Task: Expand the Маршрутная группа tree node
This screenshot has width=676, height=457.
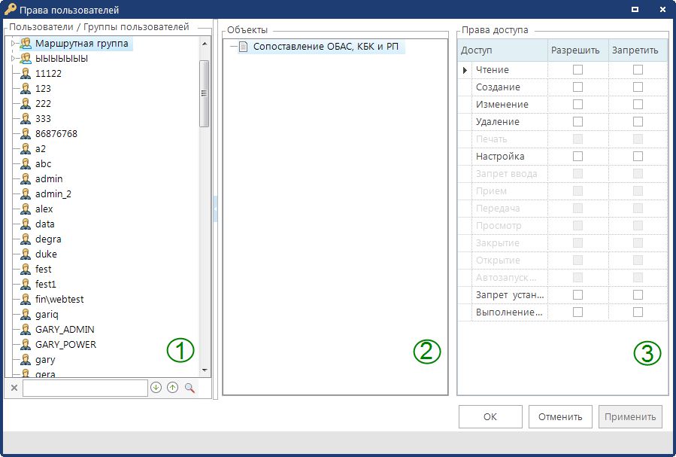Action: click(14, 44)
